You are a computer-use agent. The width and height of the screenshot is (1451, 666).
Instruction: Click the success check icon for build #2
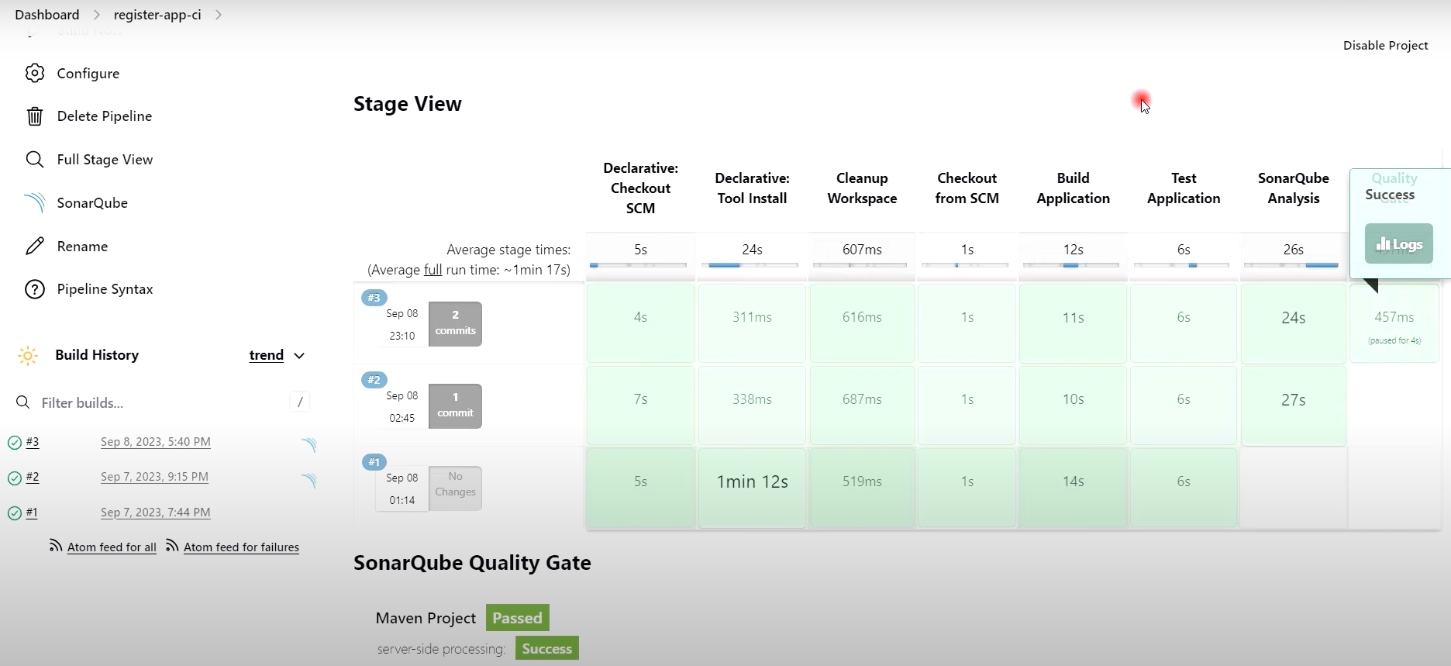tap(14, 478)
